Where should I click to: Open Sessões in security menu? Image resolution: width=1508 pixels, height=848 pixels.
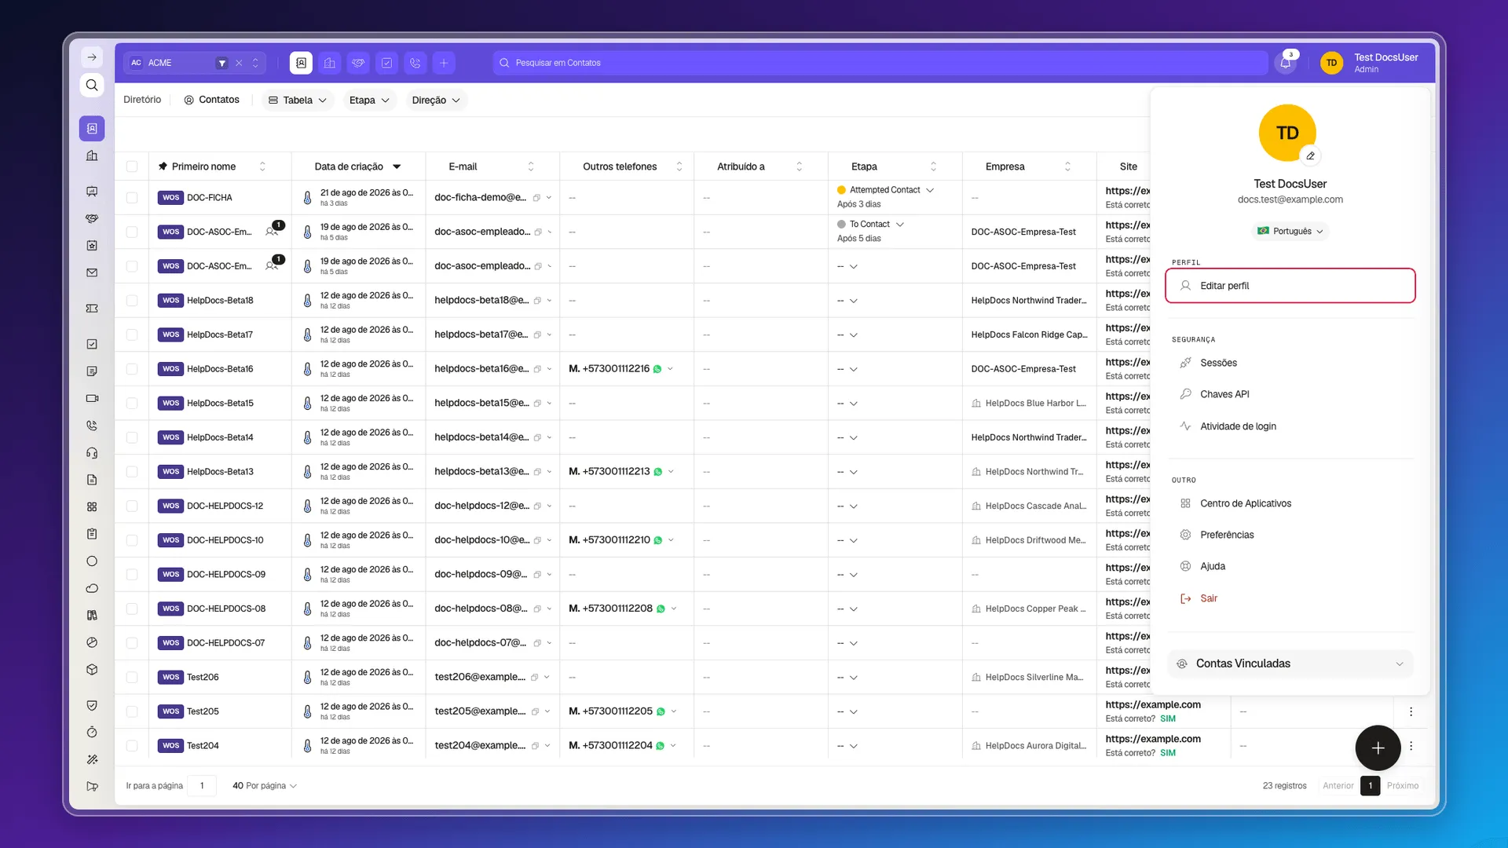point(1218,363)
